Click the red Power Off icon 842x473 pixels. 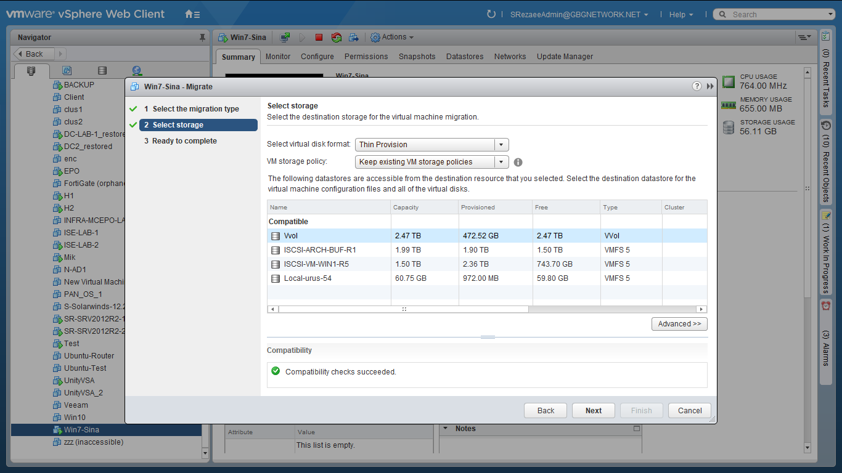point(319,38)
